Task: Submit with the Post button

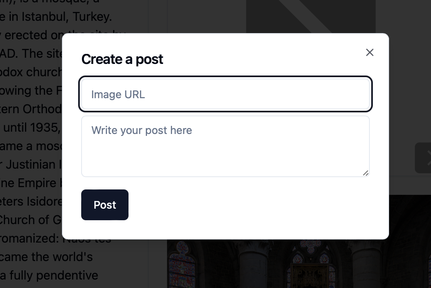Action: click(105, 205)
